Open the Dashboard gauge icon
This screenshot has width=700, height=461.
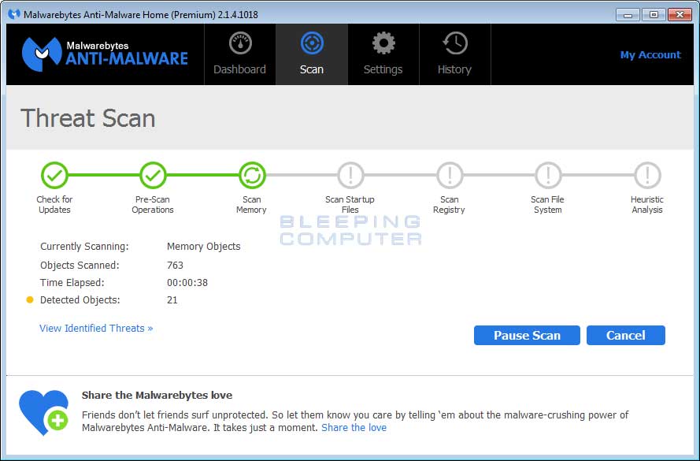pyautogui.click(x=239, y=43)
